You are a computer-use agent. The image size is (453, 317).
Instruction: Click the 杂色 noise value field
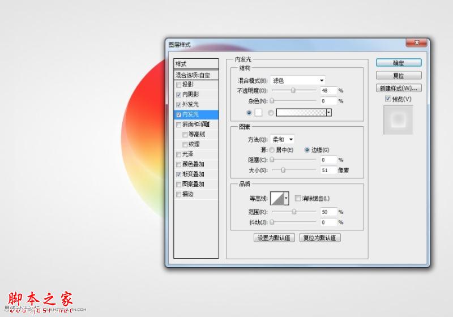click(x=329, y=101)
